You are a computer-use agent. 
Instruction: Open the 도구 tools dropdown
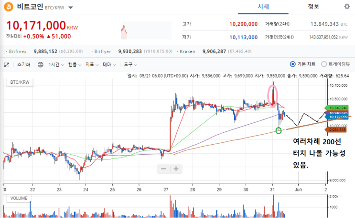pyautogui.click(x=130, y=65)
